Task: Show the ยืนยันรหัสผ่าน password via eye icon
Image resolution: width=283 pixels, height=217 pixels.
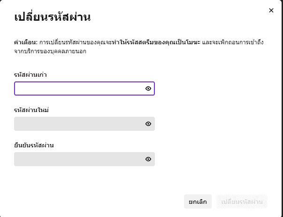Action: 148,159
